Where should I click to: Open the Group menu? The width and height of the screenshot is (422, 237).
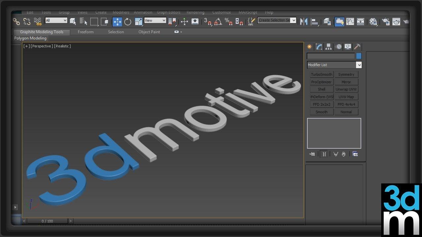pyautogui.click(x=64, y=12)
